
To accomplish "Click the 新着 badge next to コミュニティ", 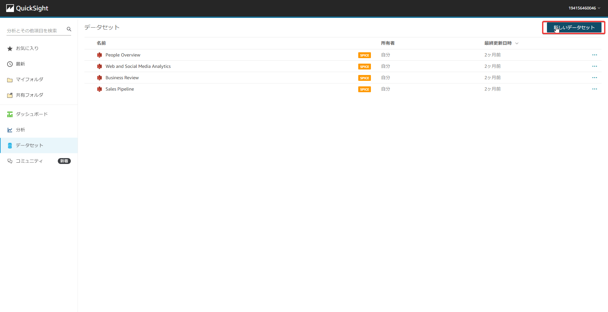I will 64,161.
